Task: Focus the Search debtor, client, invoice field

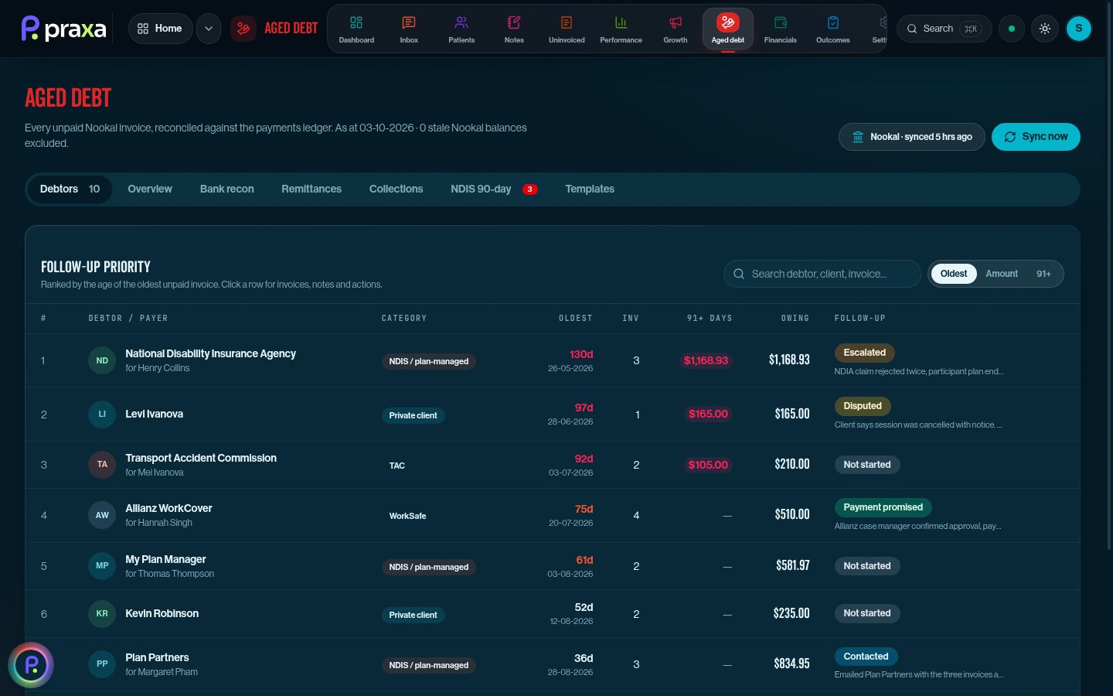Action: pyautogui.click(x=822, y=274)
